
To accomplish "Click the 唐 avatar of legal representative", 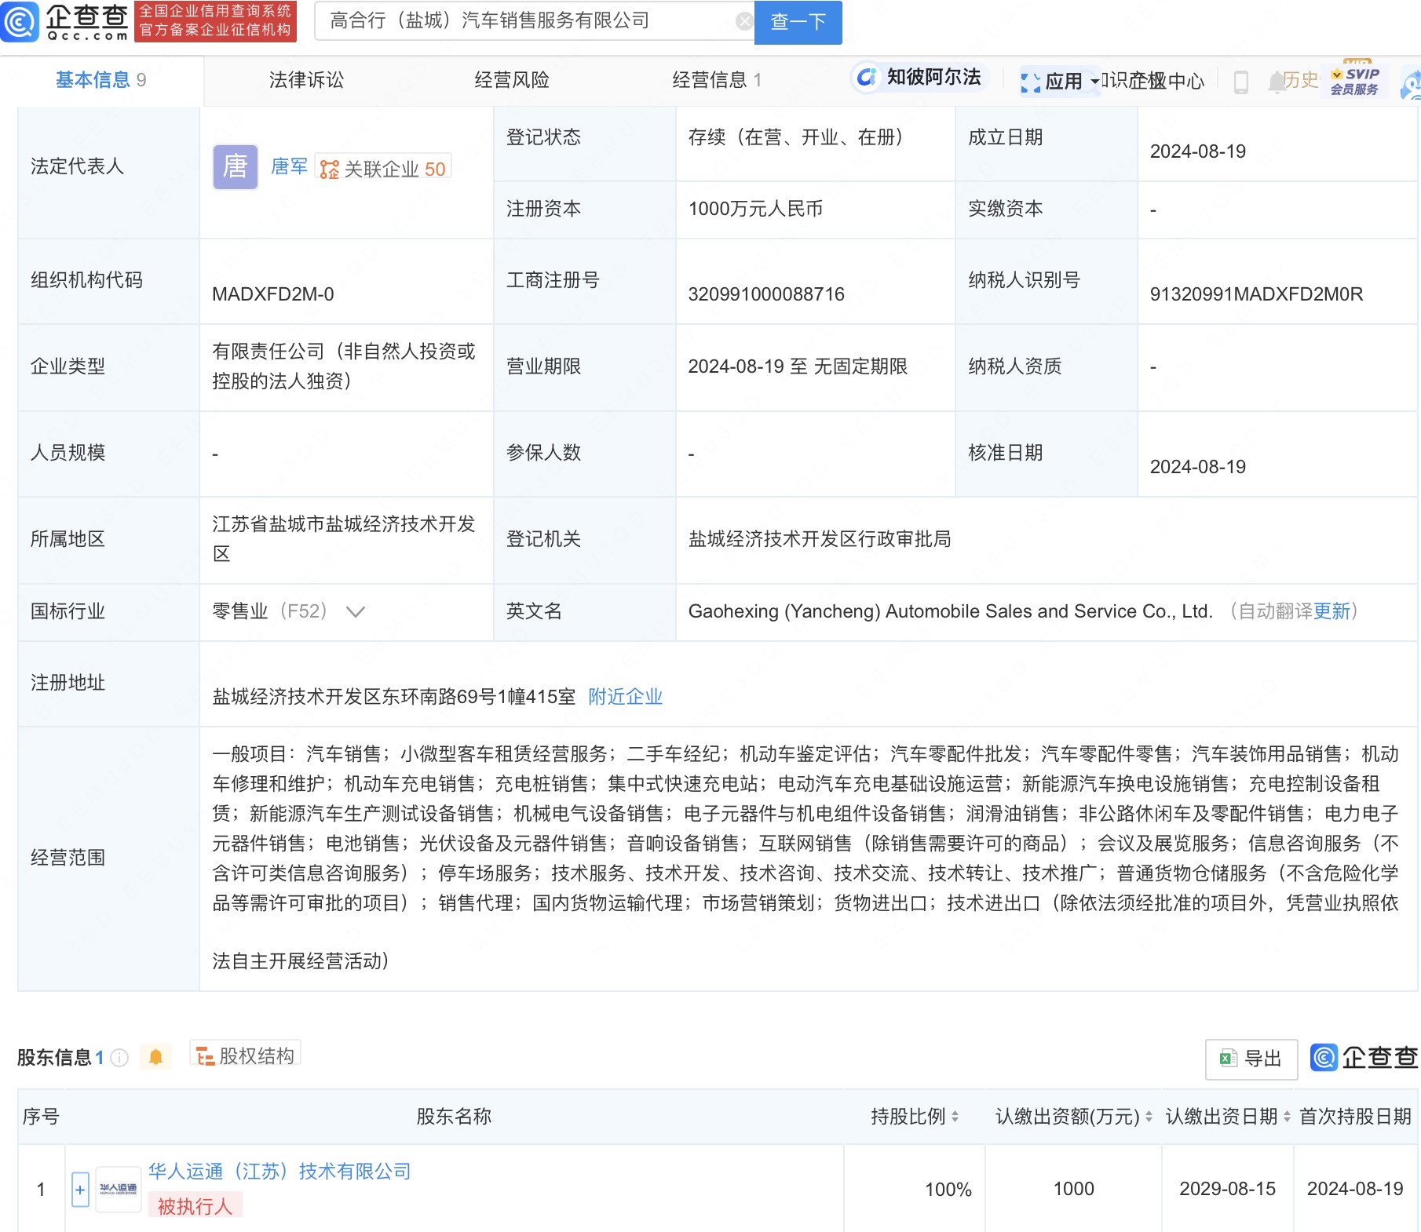I will [236, 166].
